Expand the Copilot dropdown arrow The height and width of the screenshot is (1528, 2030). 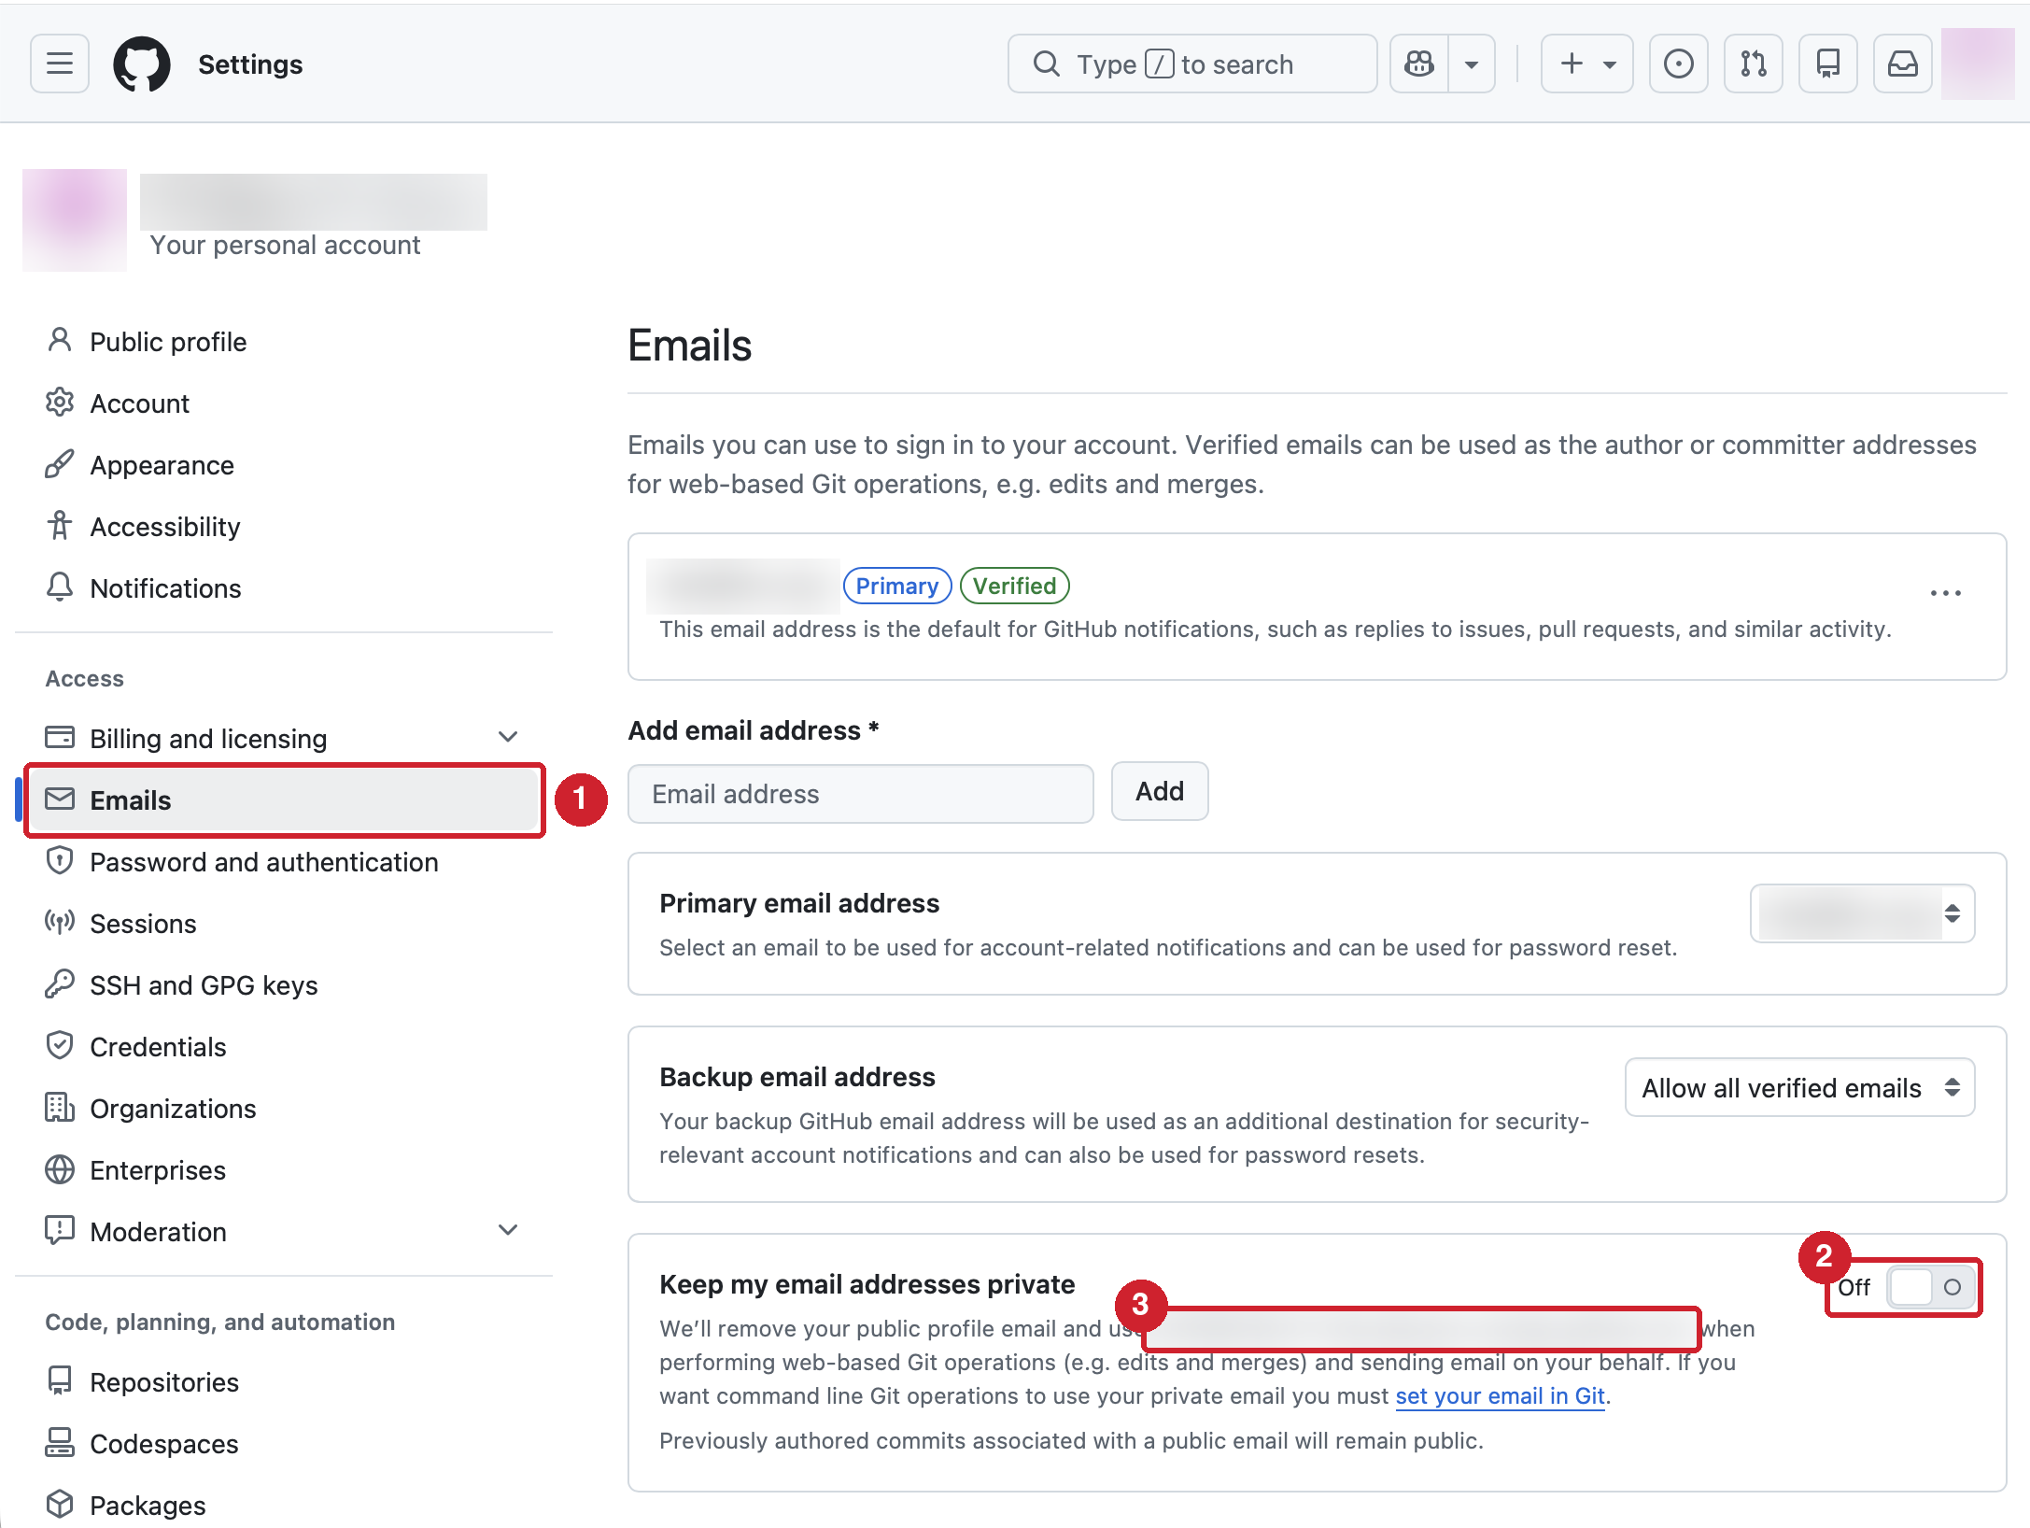pos(1472,64)
